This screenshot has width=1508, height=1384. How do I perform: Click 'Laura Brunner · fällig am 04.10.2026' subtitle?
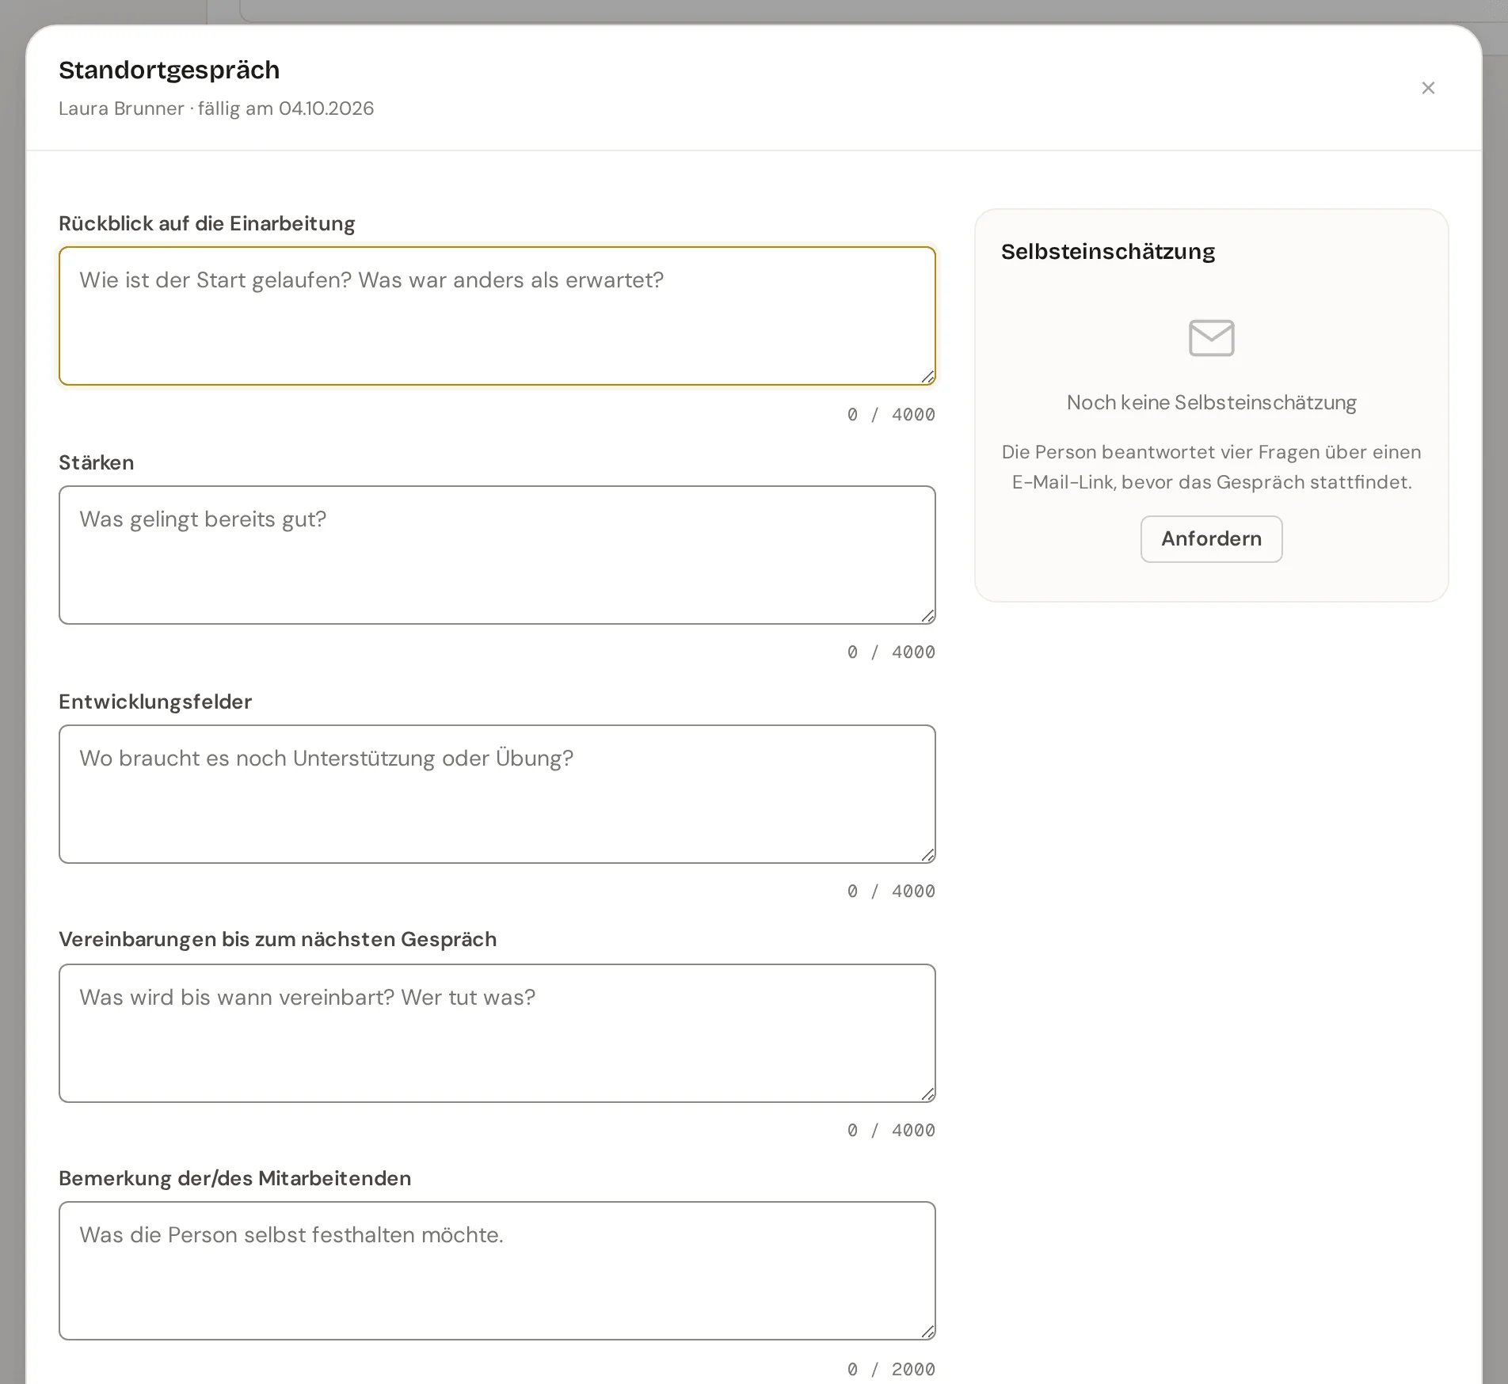pyautogui.click(x=216, y=108)
